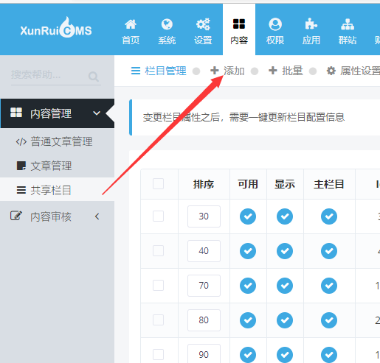Click the sort order field with 90

pos(204,353)
